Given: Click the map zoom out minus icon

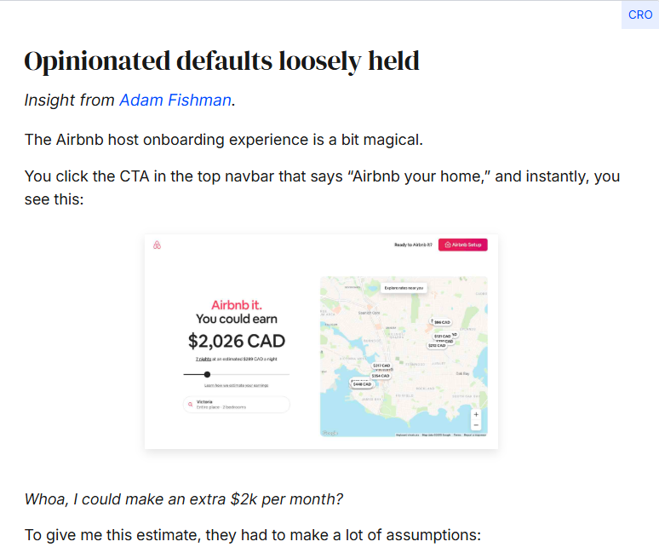Looking at the screenshot, I should click(x=476, y=425).
